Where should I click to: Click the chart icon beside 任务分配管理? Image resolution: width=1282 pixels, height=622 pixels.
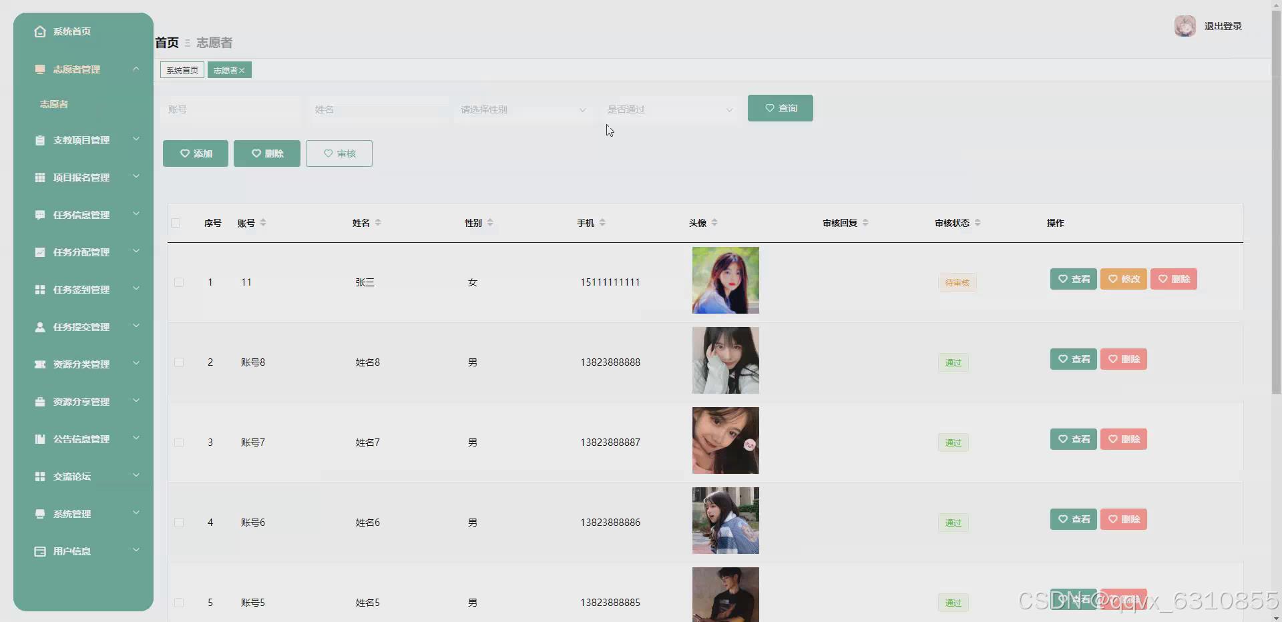click(x=40, y=252)
